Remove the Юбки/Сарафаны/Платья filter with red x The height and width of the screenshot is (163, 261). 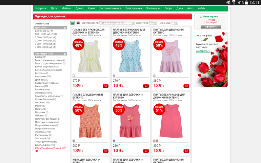37,151
